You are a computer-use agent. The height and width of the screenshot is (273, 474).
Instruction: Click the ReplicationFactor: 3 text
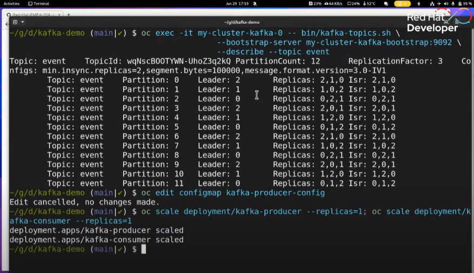(396, 62)
